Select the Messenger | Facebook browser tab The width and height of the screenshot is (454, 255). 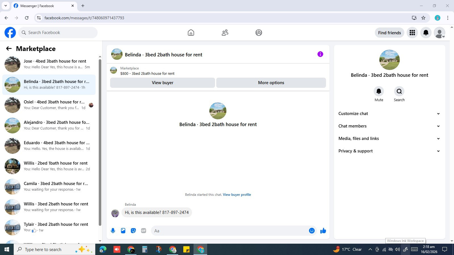pyautogui.click(x=44, y=6)
